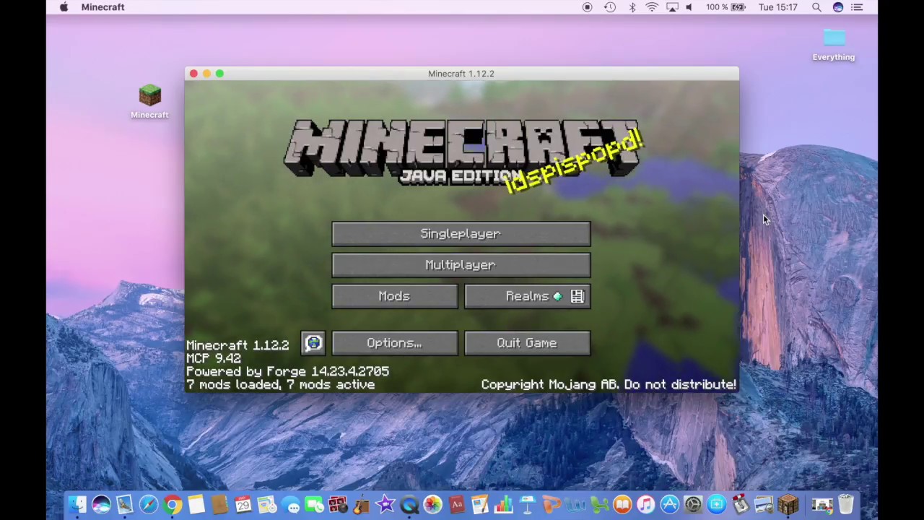Open Photos from the Dock
The height and width of the screenshot is (520, 924).
pos(432,505)
